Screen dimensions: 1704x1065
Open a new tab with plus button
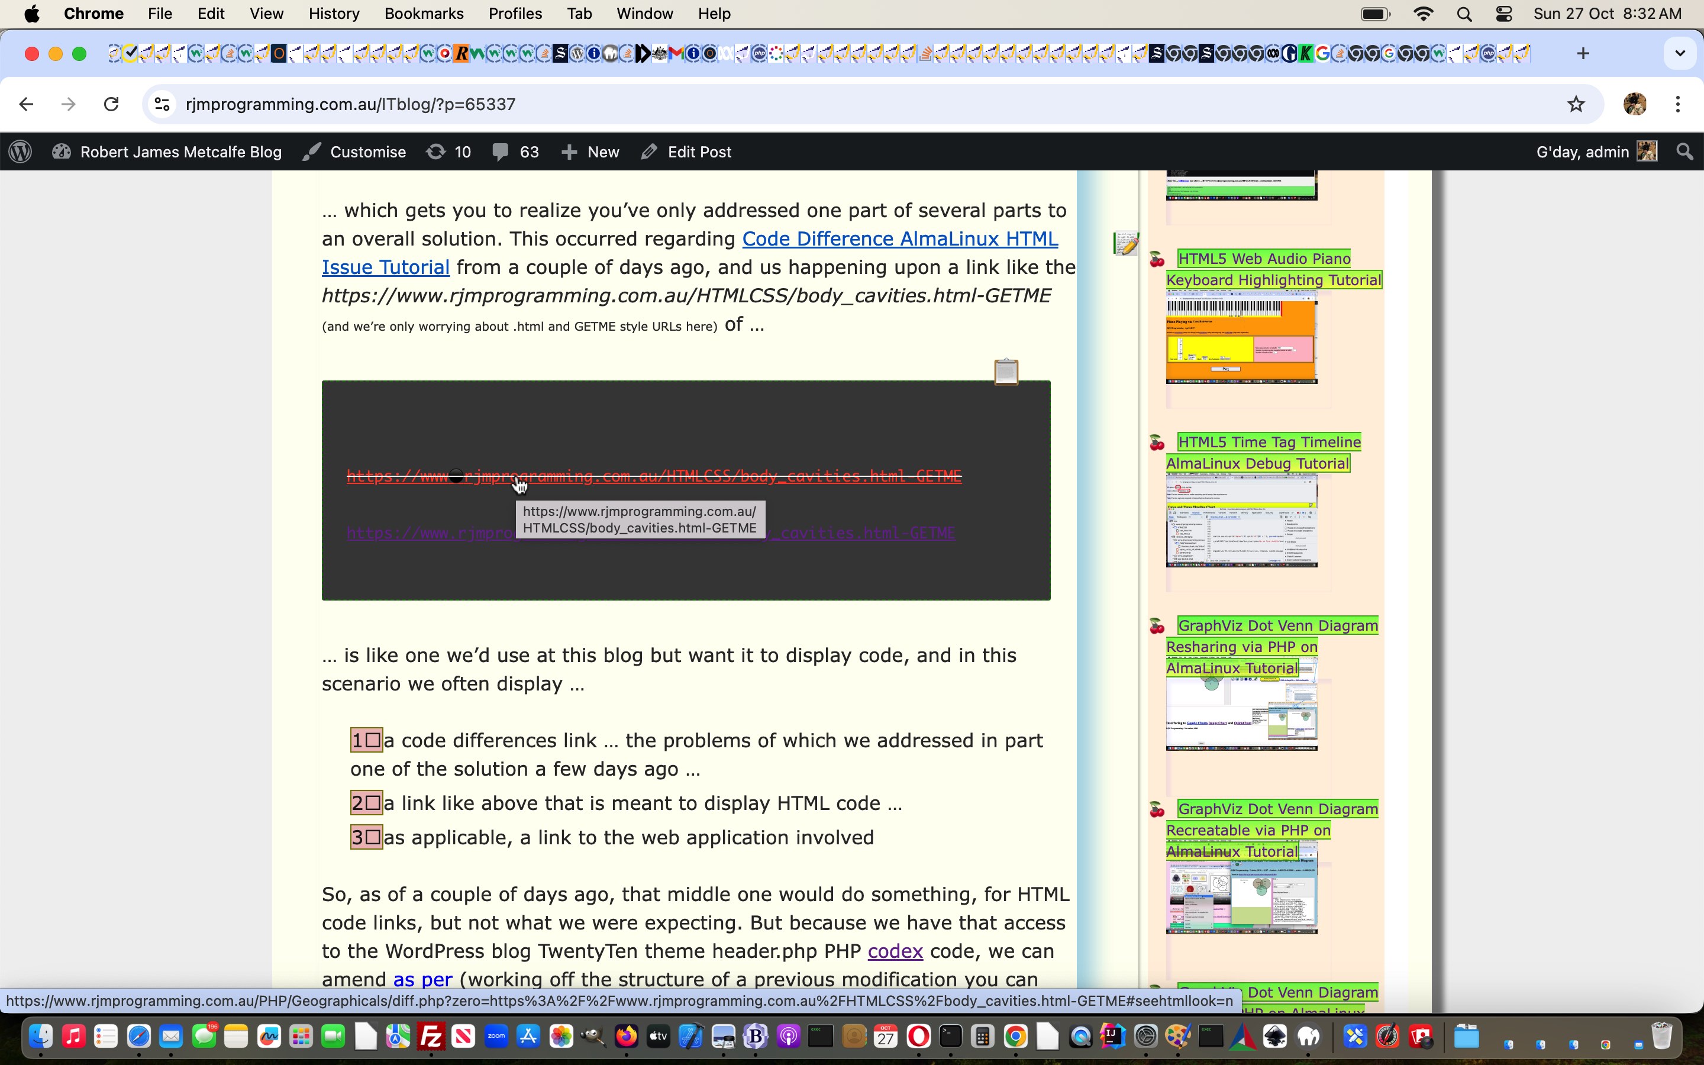1583,53
